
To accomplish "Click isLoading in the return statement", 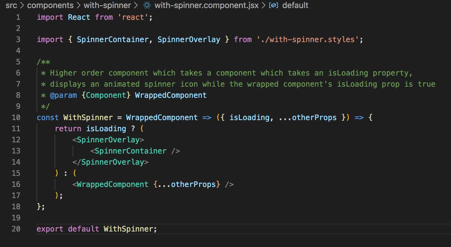I will (106, 129).
